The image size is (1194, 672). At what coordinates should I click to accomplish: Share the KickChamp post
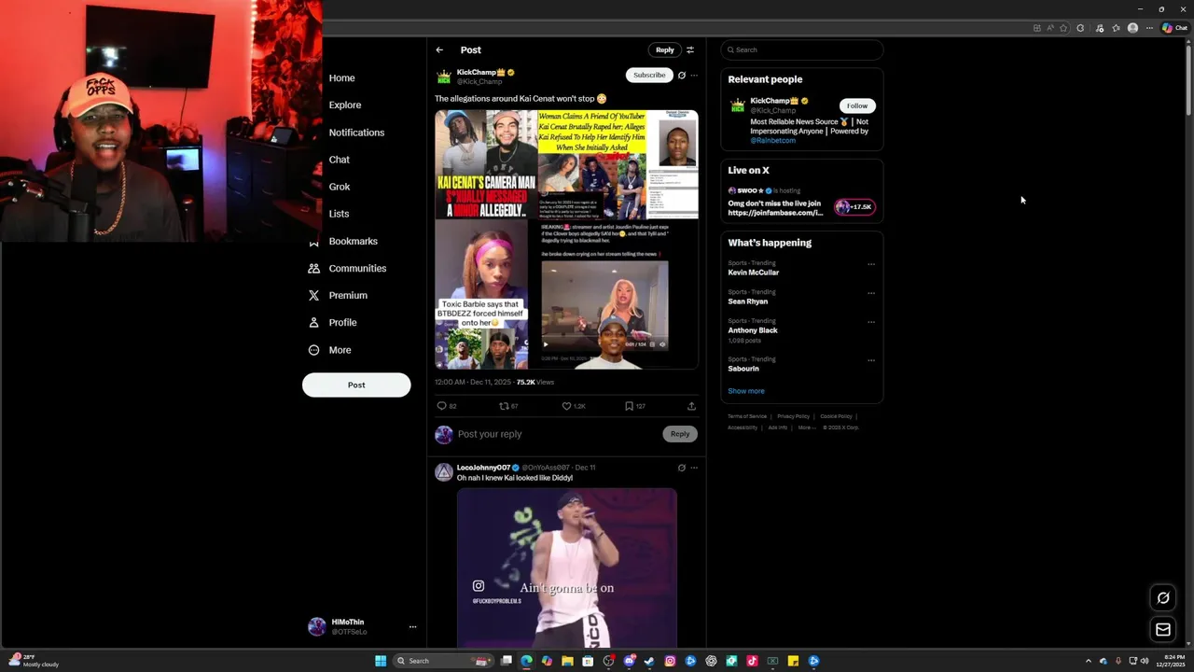click(x=691, y=406)
